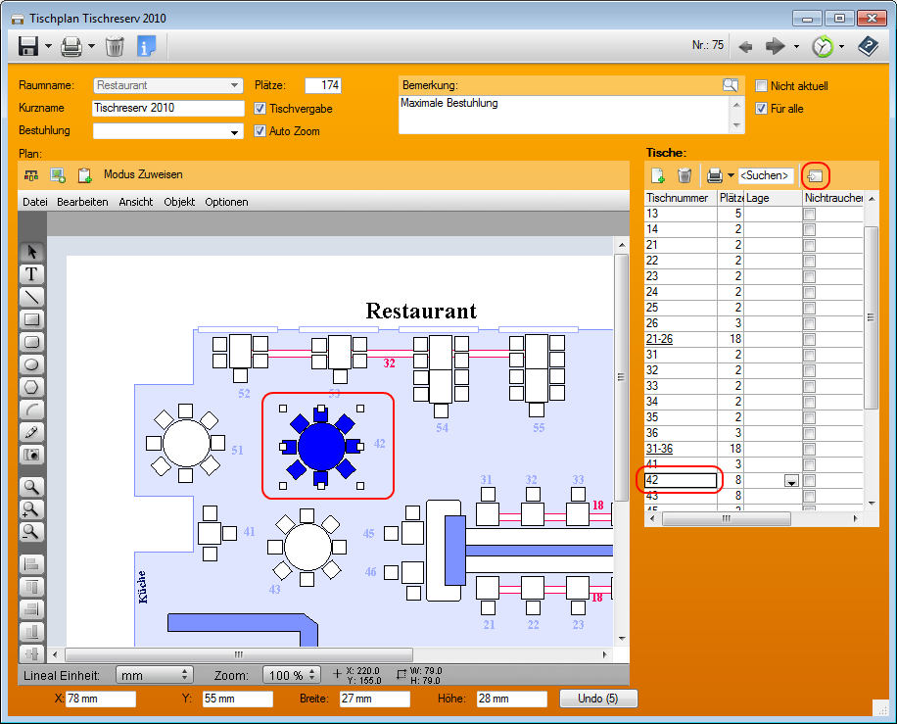Choose the Ellipse shape tool

click(x=32, y=364)
